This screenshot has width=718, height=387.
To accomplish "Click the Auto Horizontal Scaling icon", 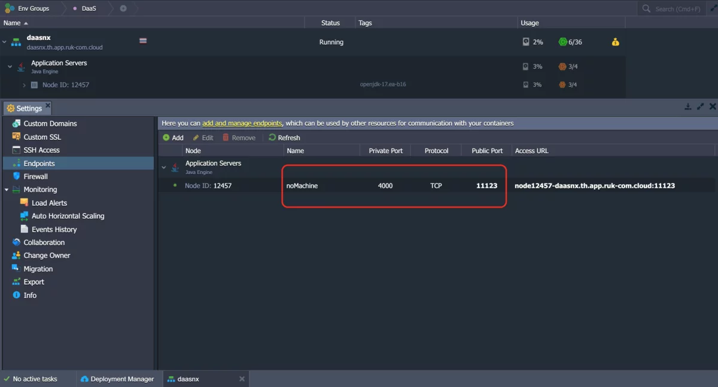I will pos(25,216).
